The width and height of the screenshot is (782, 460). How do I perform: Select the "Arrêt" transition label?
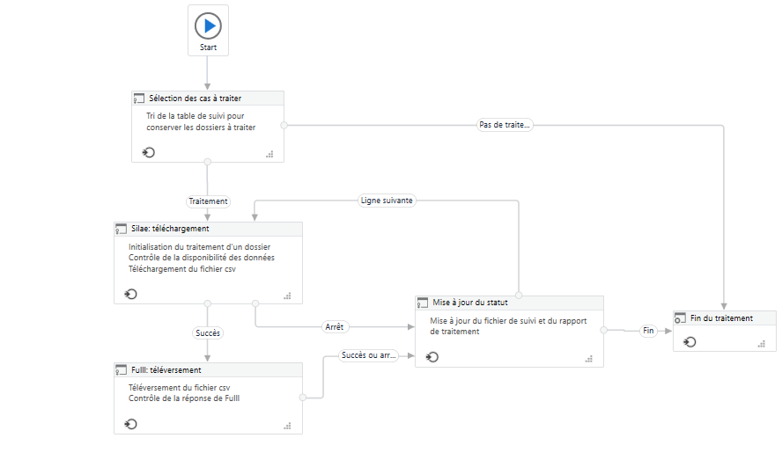[335, 326]
